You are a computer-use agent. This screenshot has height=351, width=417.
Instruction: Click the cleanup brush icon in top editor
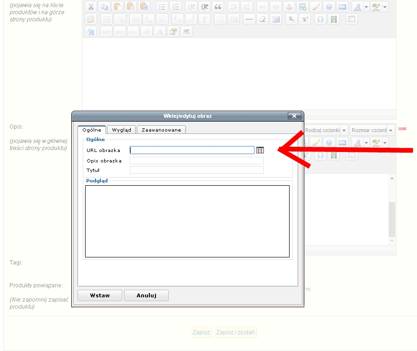pos(316,7)
